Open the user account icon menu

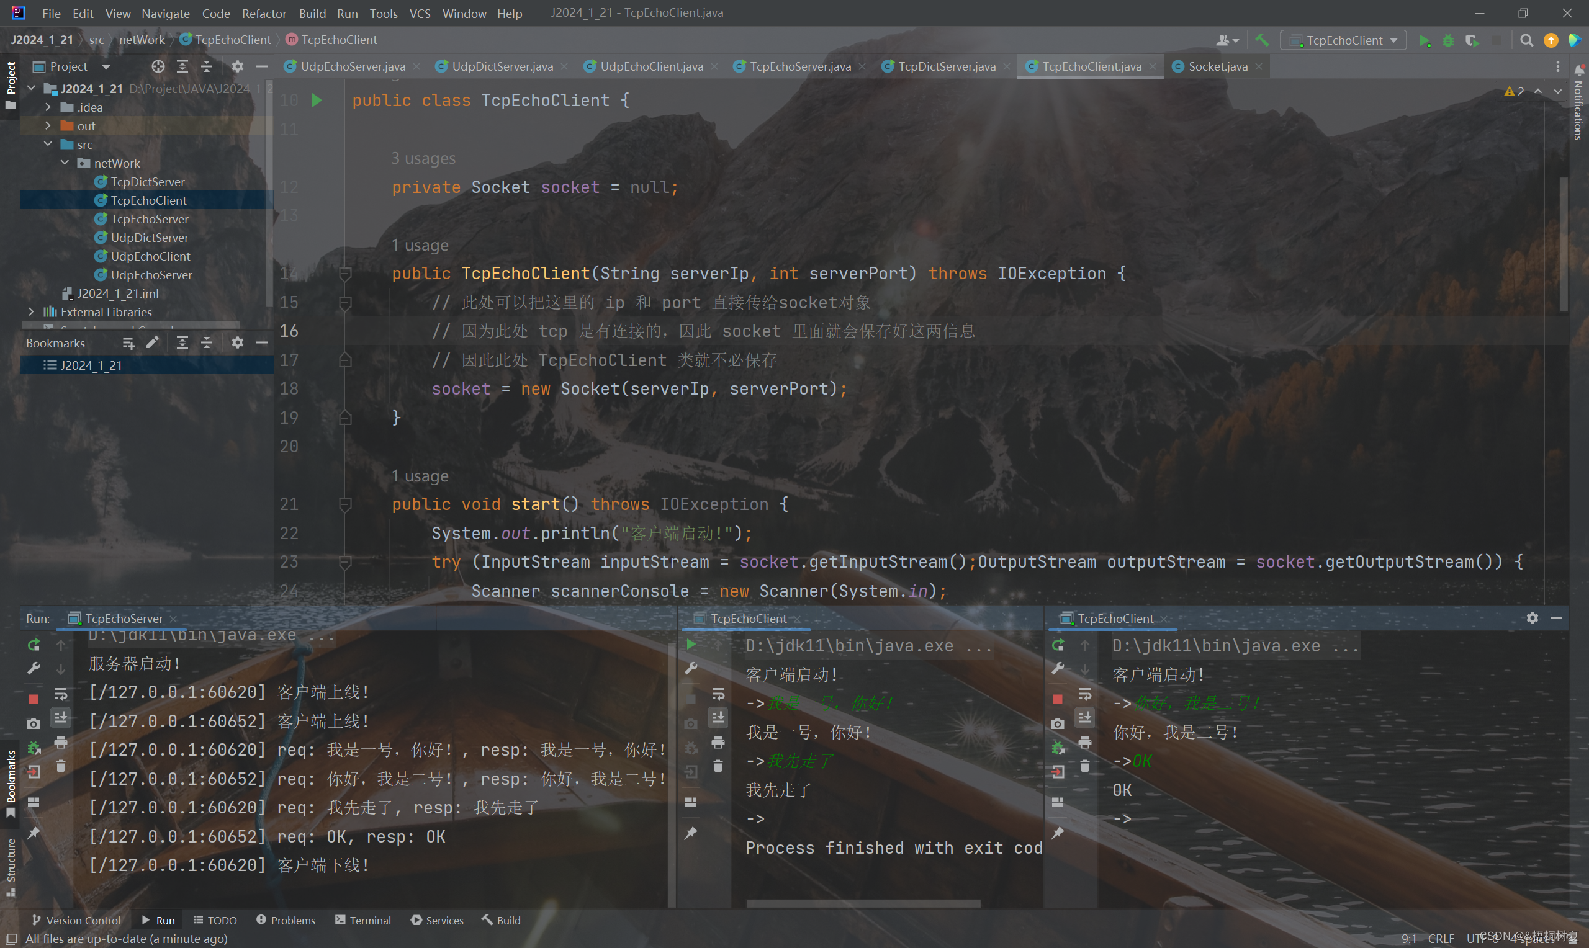tap(1227, 40)
